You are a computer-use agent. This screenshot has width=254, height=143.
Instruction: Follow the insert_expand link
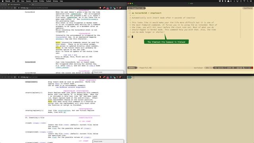pyautogui.click(x=62, y=68)
